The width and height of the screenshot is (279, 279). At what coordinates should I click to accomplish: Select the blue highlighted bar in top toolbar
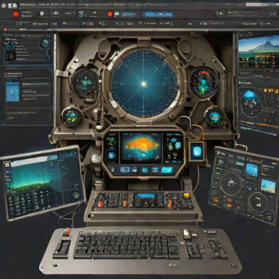tap(159, 14)
